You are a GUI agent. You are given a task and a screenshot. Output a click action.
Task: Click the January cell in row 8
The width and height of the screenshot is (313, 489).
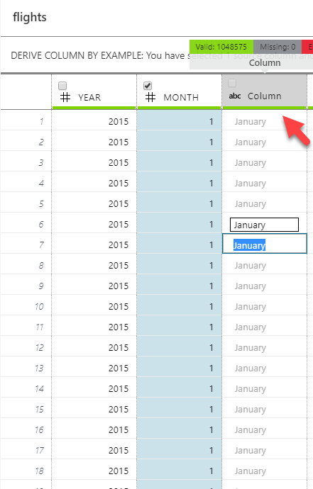(x=251, y=265)
